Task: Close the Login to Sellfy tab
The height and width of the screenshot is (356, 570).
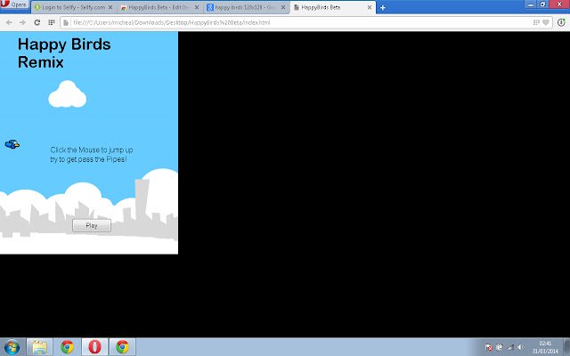Action: point(110,7)
